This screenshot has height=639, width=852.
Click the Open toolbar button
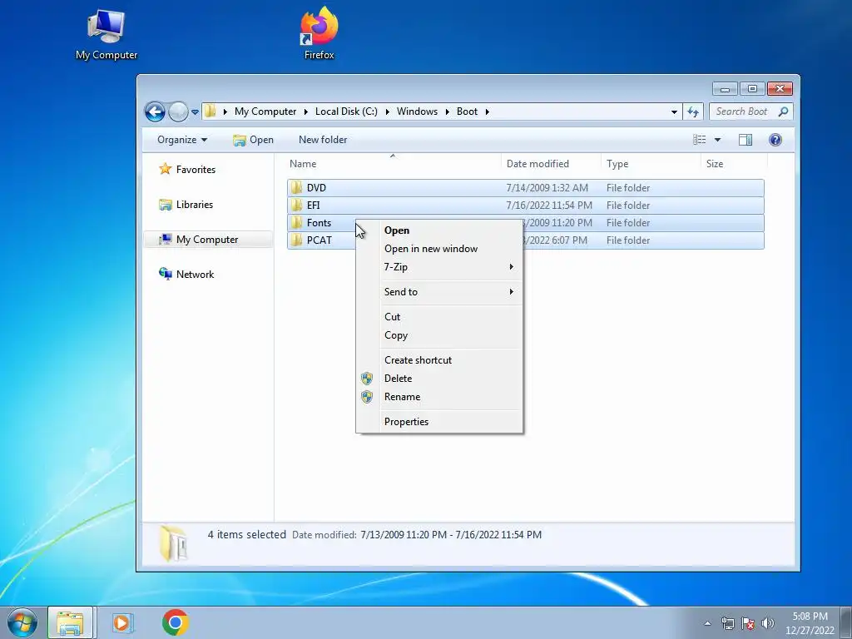(253, 140)
